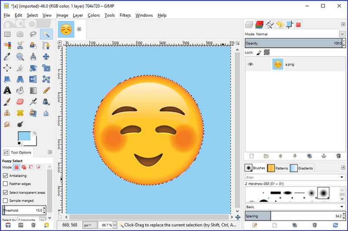Viewport: 348px width, 231px height.
Task: Click the a.png layer name
Action: 289,64
